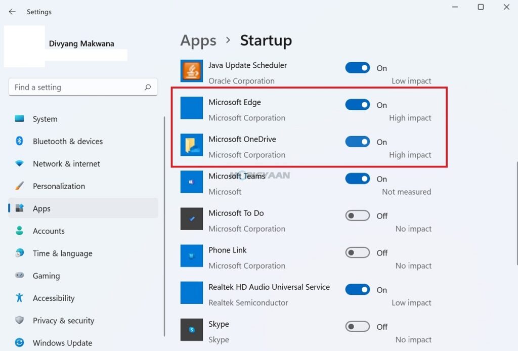Click the Accessibility figure icon
518x351 pixels.
coord(20,297)
